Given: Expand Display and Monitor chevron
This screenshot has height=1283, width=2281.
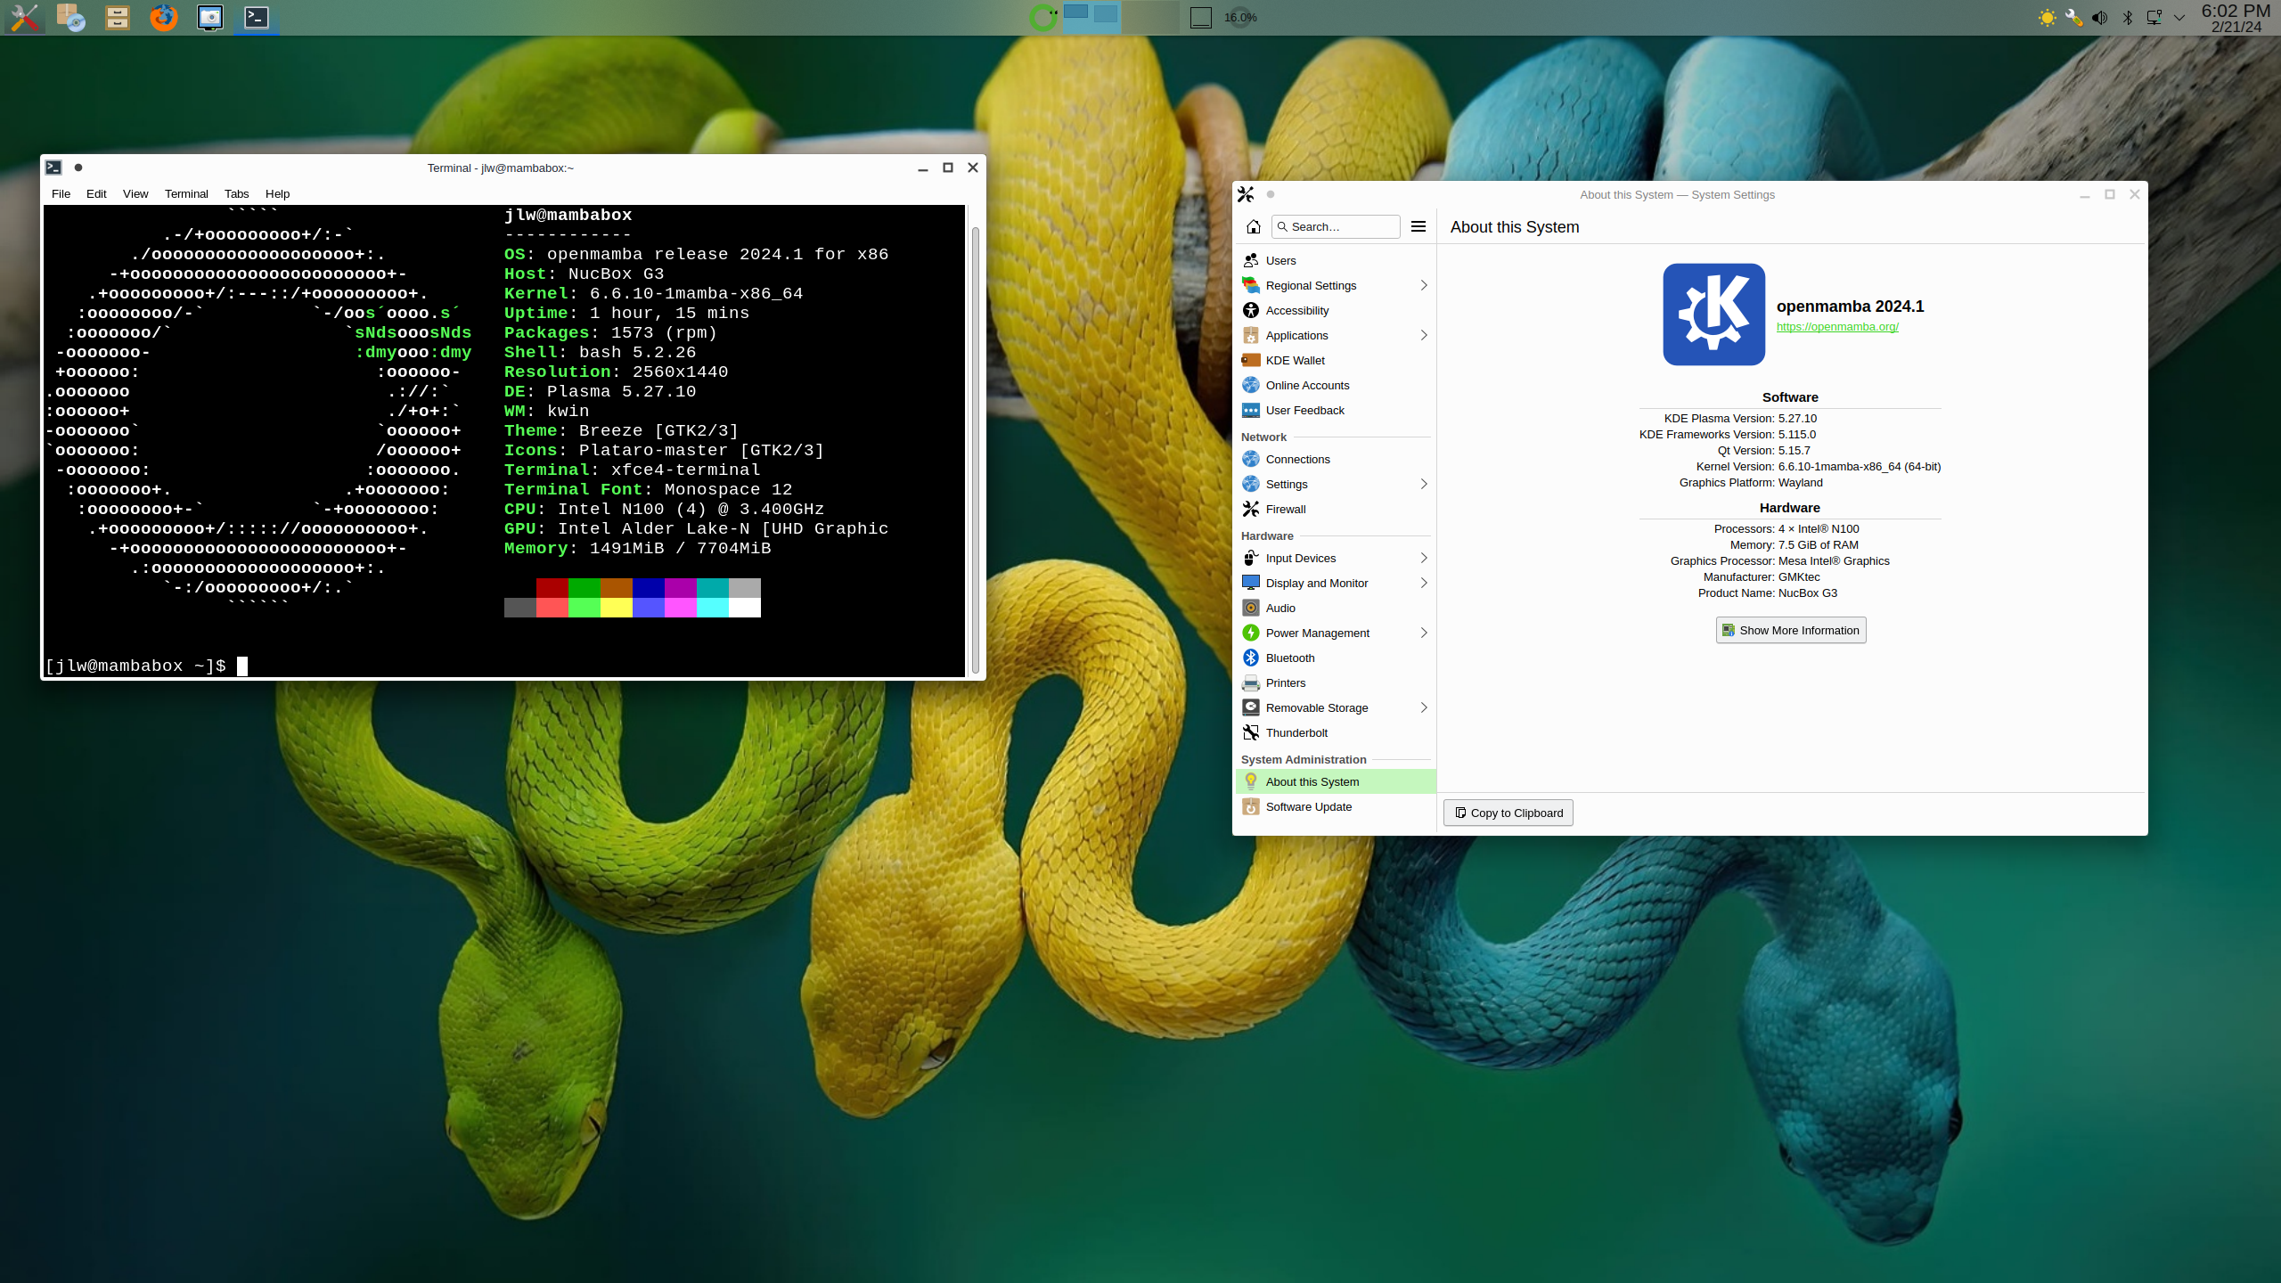Looking at the screenshot, I should click(1423, 583).
